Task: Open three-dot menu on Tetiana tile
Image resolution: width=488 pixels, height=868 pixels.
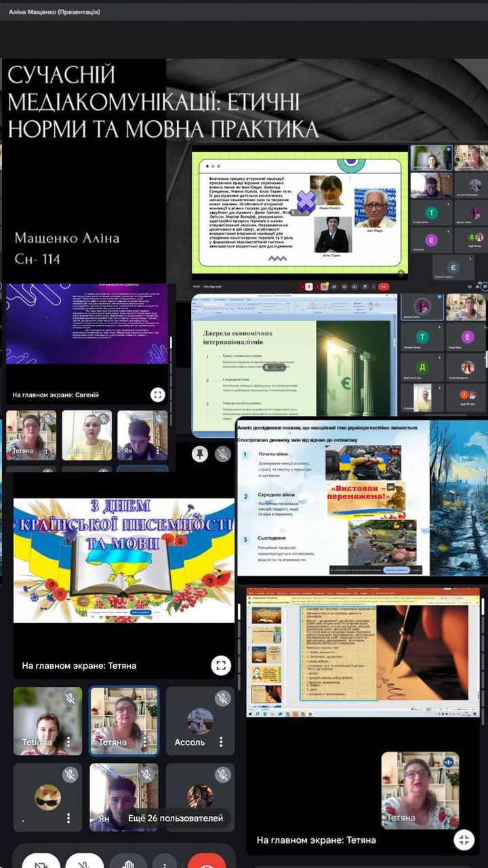Action: pos(68,741)
